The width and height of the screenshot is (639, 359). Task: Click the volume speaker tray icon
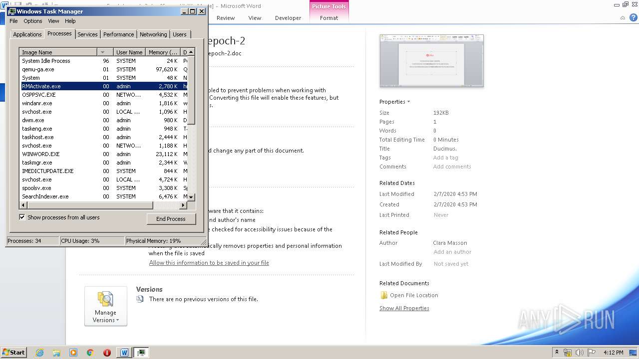click(580, 353)
